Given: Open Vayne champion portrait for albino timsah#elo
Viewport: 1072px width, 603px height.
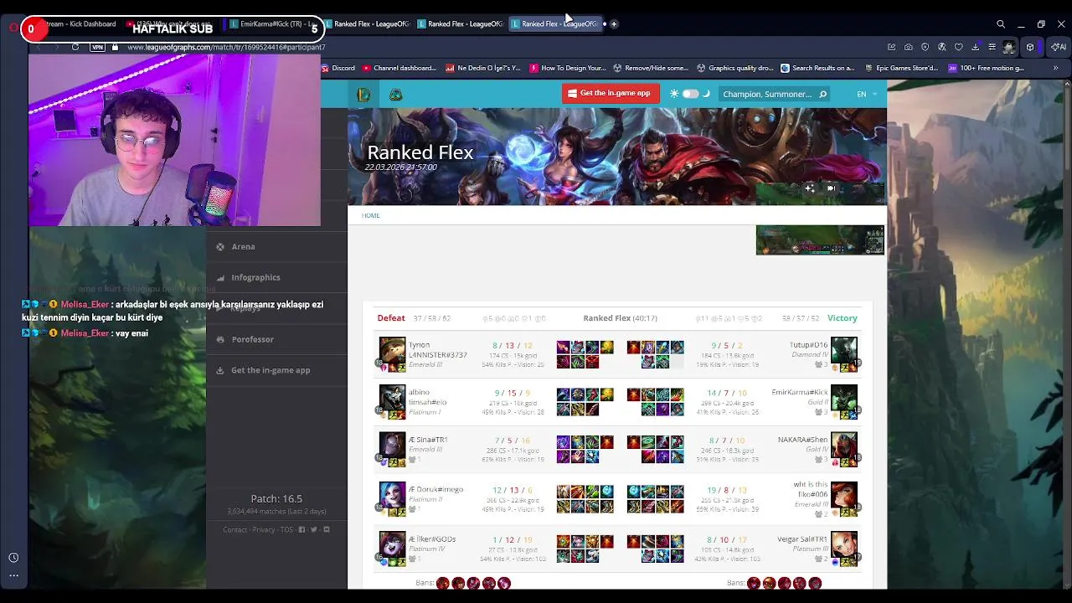Looking at the screenshot, I should click(x=392, y=399).
